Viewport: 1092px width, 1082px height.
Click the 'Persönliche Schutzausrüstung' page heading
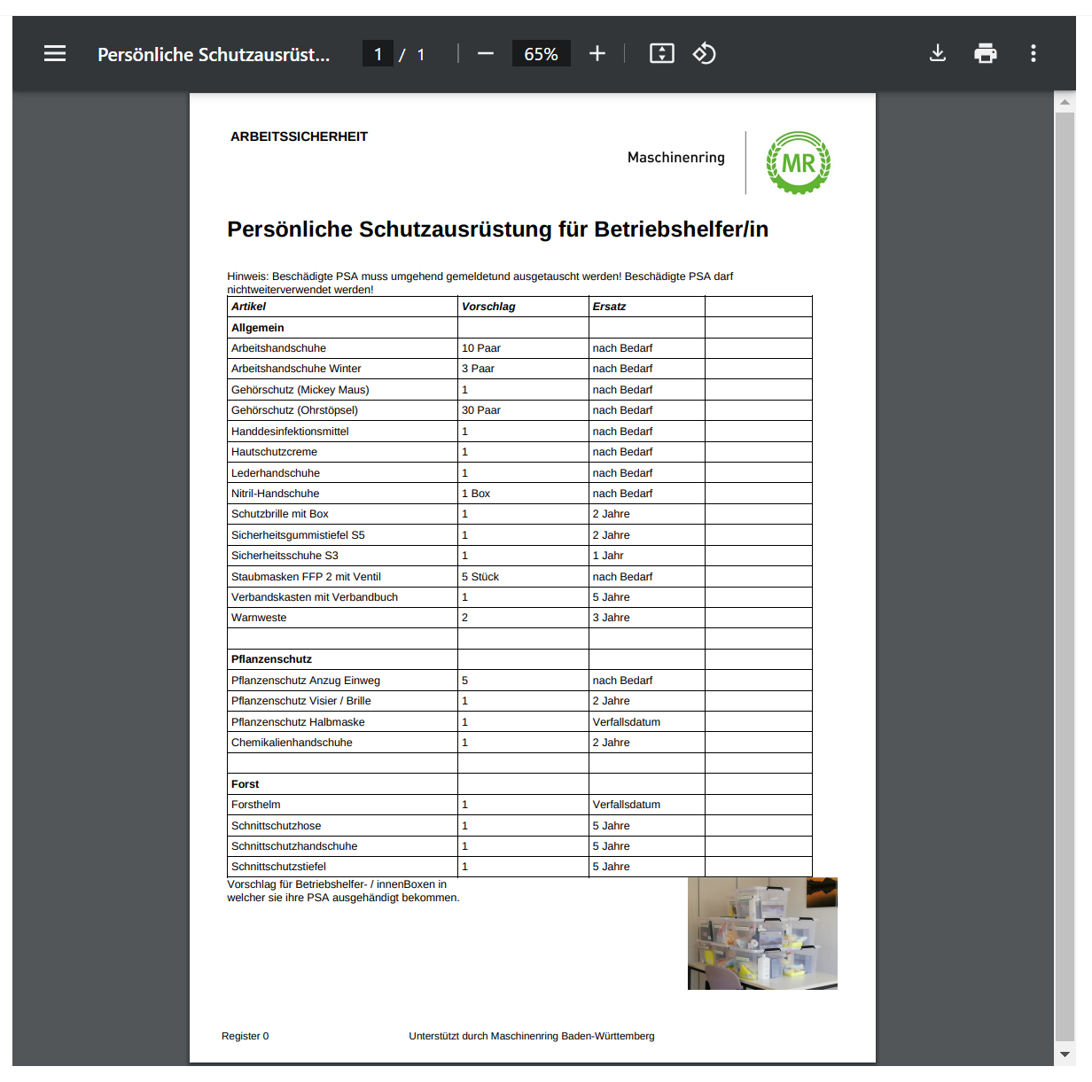pyautogui.click(x=497, y=230)
